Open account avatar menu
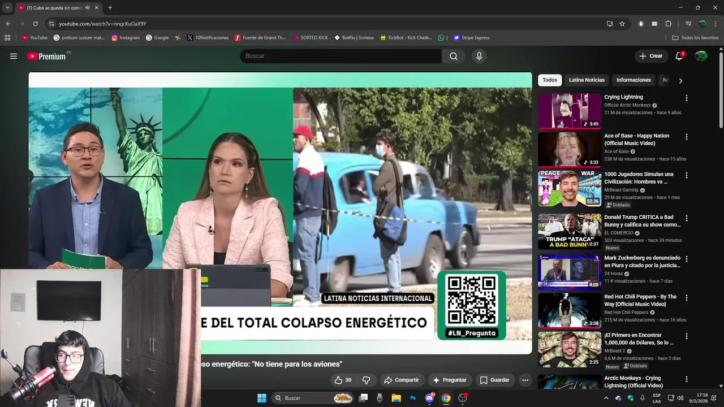This screenshot has height=407, width=724. tap(701, 56)
